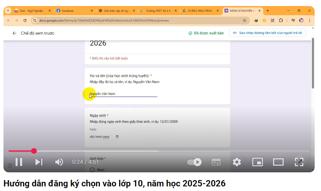Open a new browser tab
The image size is (321, 191).
(x=268, y=11)
